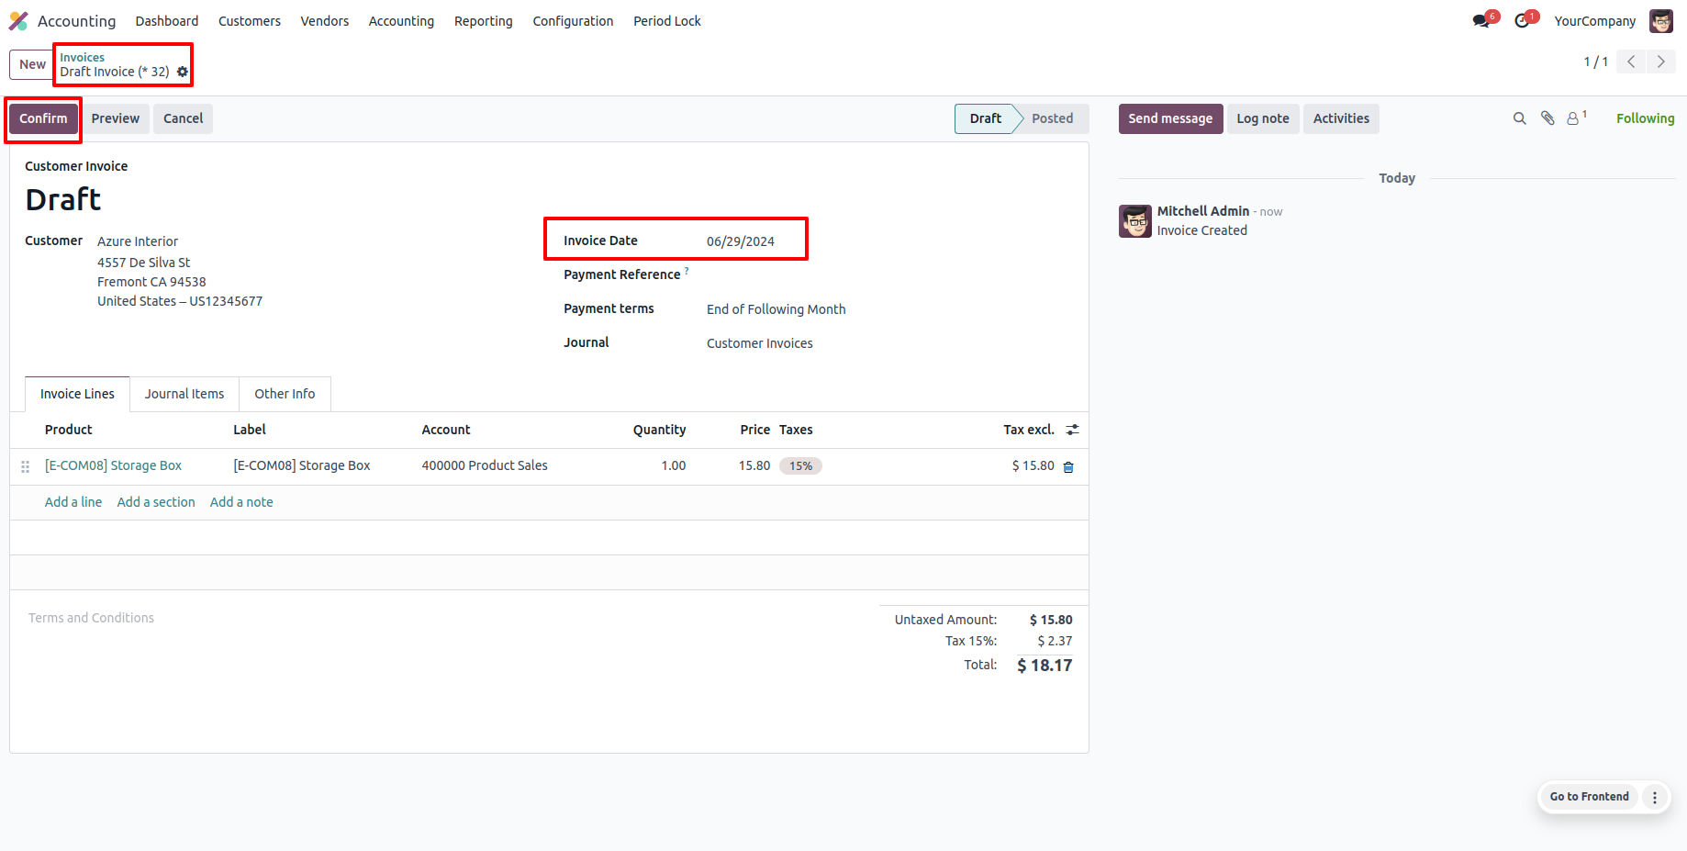Open the activities clock icon in top bar
Viewport: 1687px width, 851px height.
[1524, 20]
